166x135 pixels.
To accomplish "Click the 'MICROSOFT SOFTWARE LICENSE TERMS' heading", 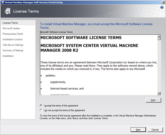I will 81,37.
